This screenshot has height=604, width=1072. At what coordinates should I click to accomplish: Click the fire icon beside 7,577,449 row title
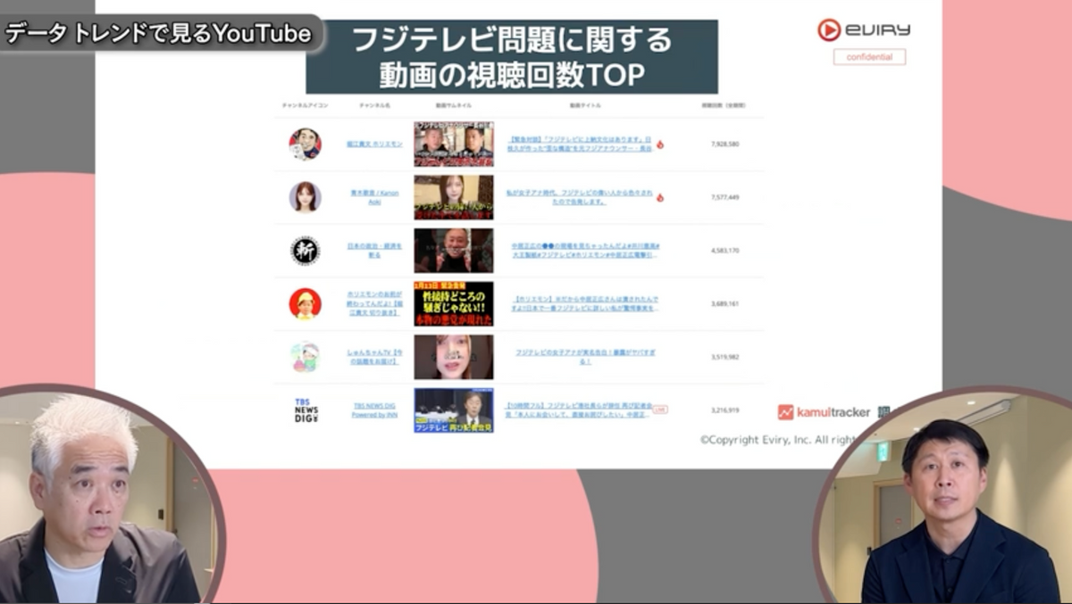coord(660,197)
